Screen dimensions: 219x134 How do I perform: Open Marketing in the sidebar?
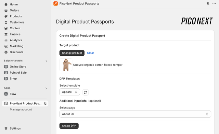tap(16, 46)
